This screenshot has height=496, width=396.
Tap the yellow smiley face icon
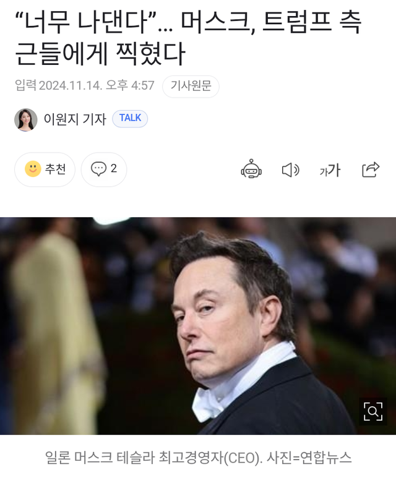(x=33, y=169)
